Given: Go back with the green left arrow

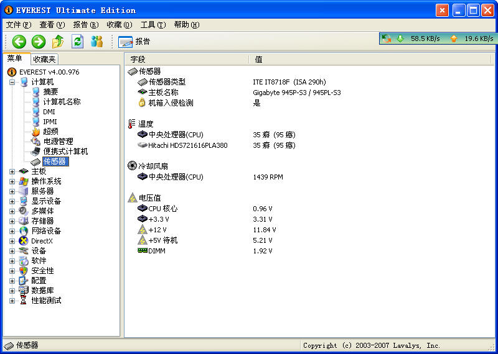Looking at the screenshot, I should click(19, 42).
